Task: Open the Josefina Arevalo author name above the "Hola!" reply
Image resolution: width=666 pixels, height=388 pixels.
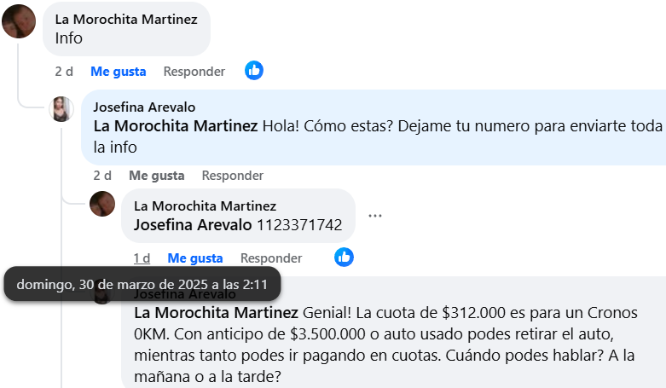Action: 144,107
